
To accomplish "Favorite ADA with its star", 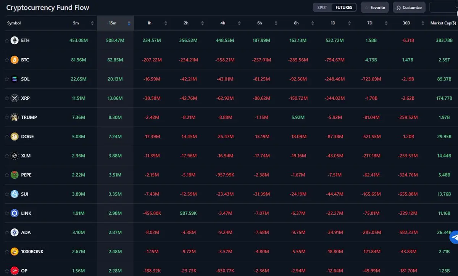I will (x=6, y=232).
